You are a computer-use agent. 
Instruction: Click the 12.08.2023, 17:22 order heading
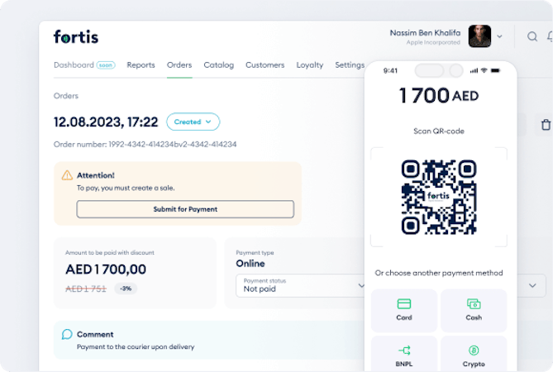click(x=106, y=122)
